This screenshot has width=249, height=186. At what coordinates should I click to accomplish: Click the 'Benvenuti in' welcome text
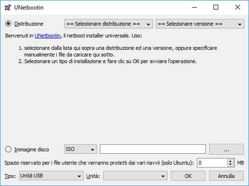click(x=19, y=36)
